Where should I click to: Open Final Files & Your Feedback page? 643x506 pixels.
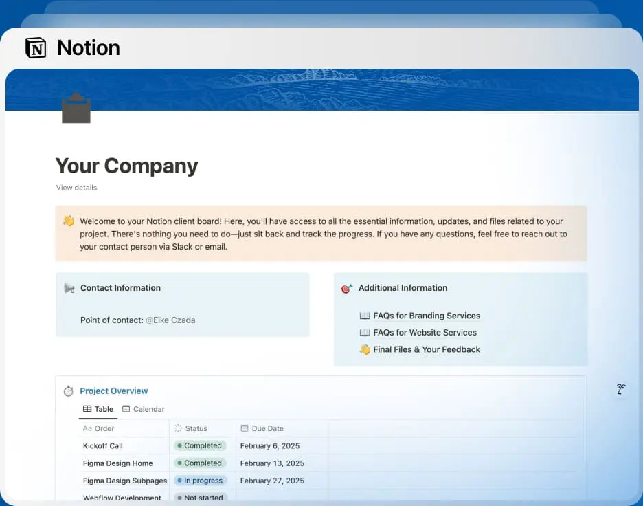427,349
